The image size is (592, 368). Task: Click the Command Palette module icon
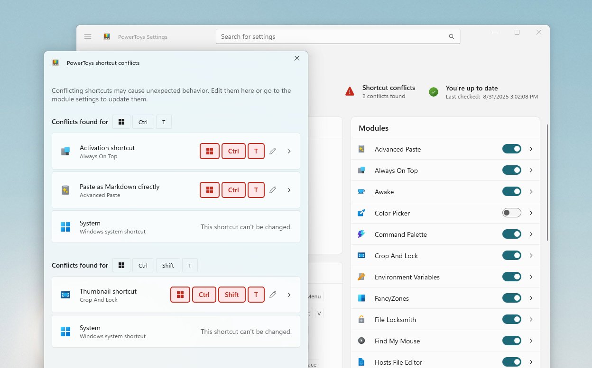(x=361, y=234)
